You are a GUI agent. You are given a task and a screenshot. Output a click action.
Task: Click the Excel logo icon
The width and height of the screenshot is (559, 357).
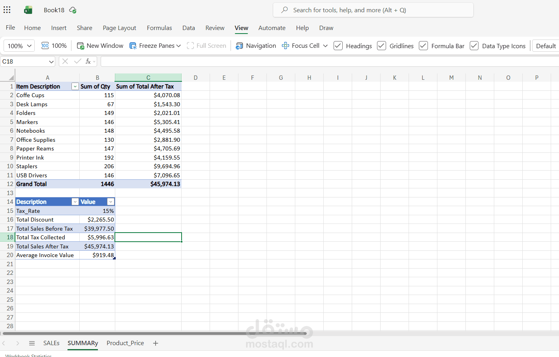(x=28, y=10)
